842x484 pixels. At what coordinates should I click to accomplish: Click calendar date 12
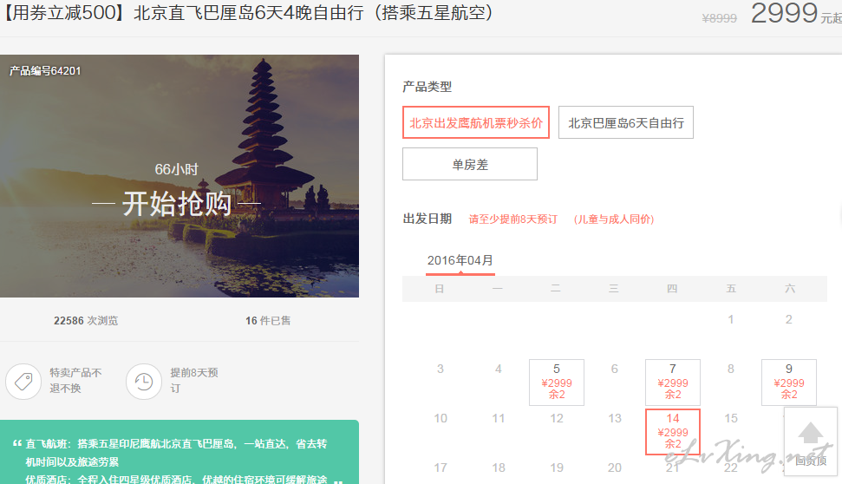557,418
